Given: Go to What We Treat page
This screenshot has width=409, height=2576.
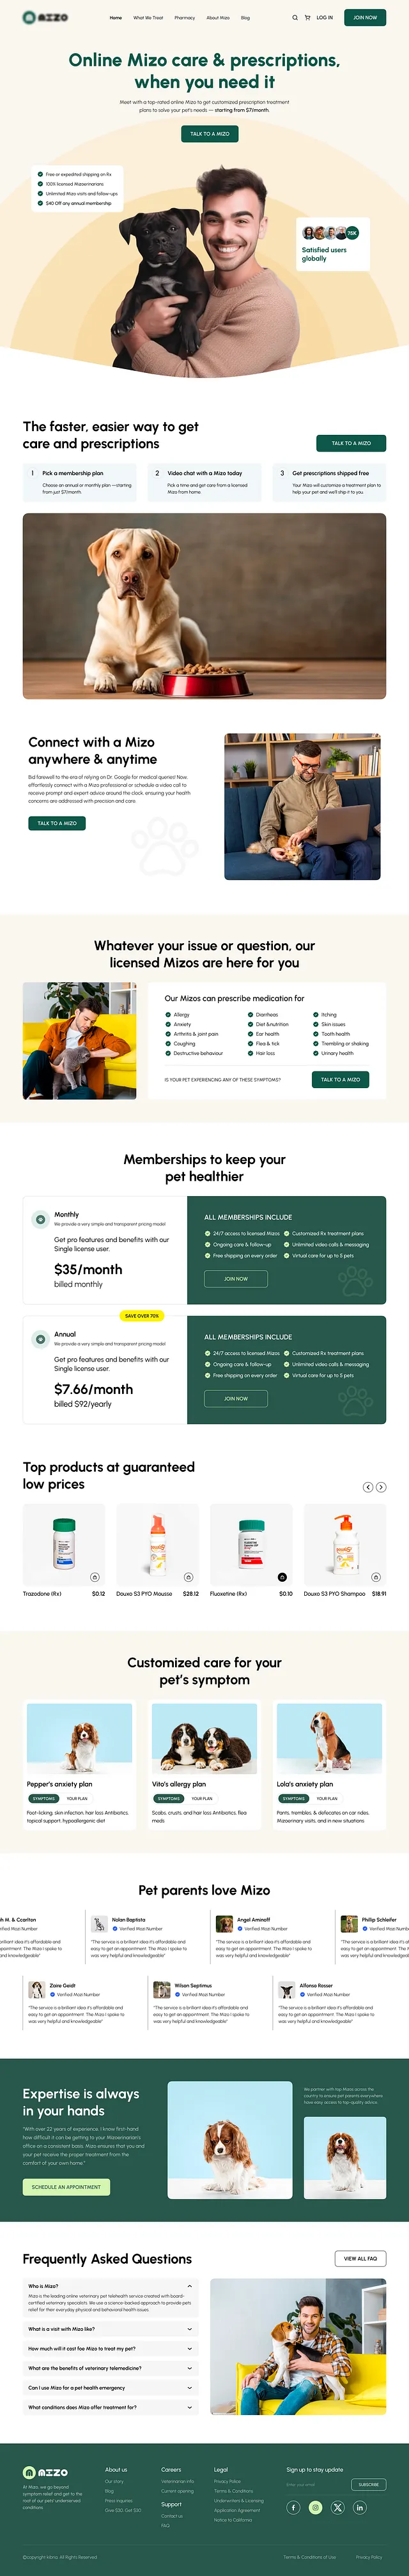Looking at the screenshot, I should 148,17.
